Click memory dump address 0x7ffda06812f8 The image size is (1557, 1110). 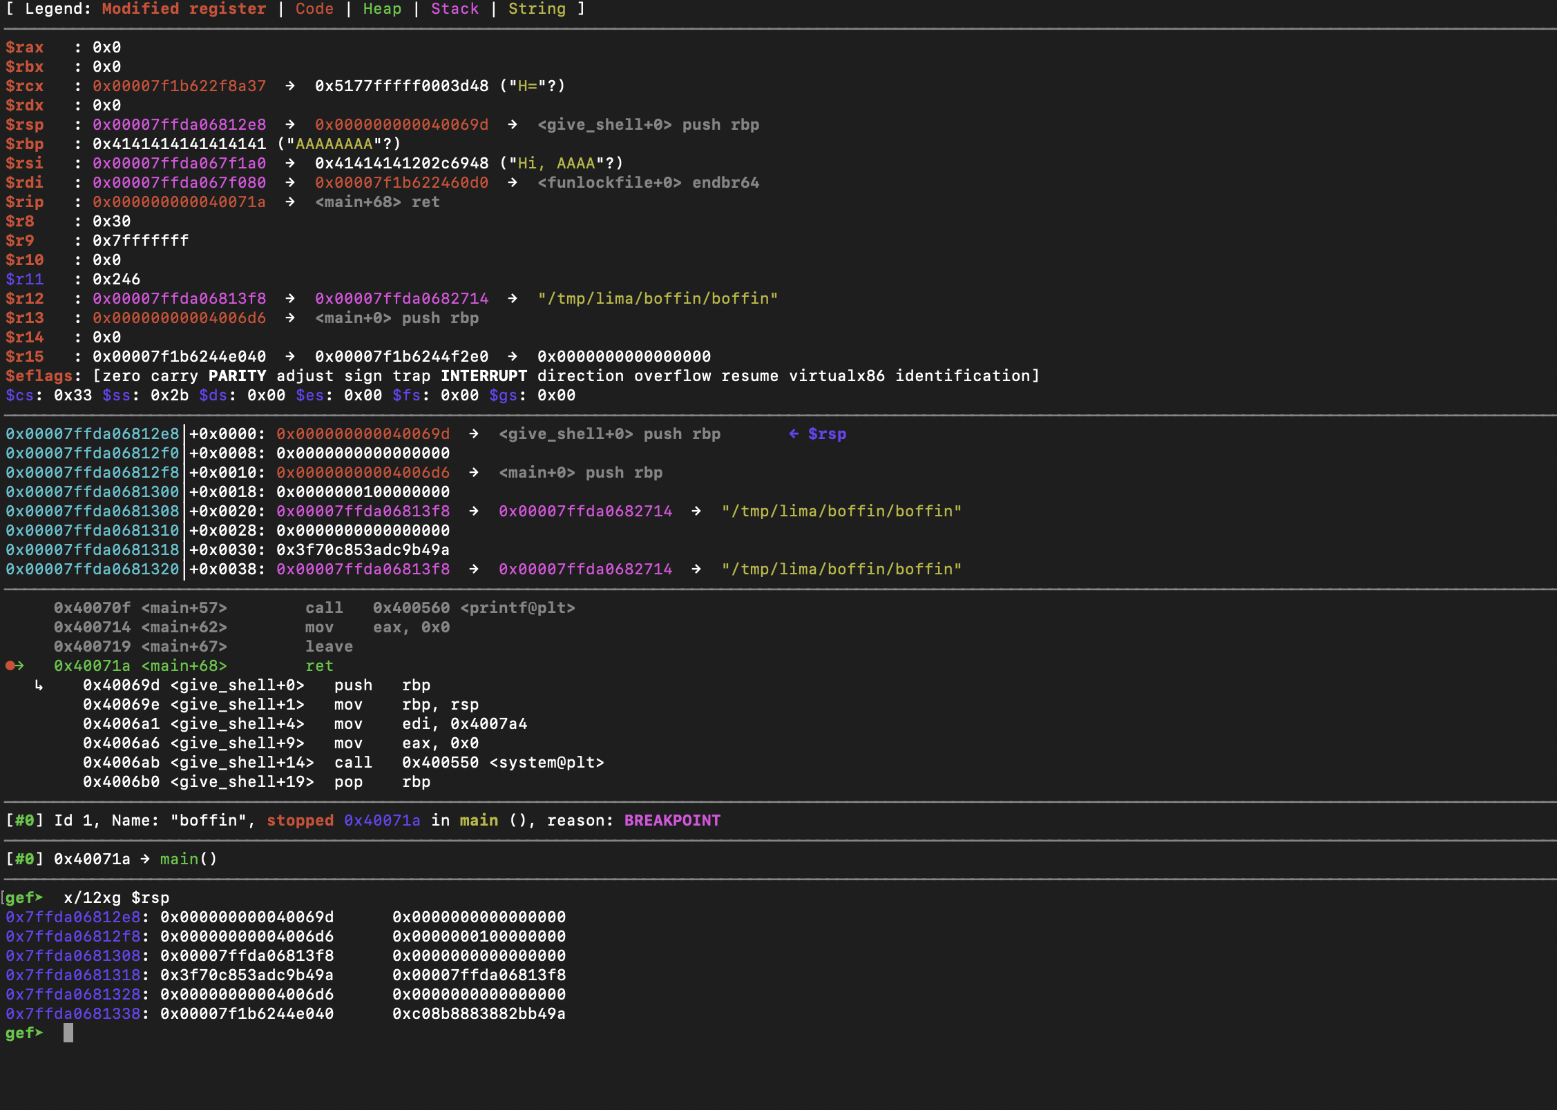pos(73,937)
